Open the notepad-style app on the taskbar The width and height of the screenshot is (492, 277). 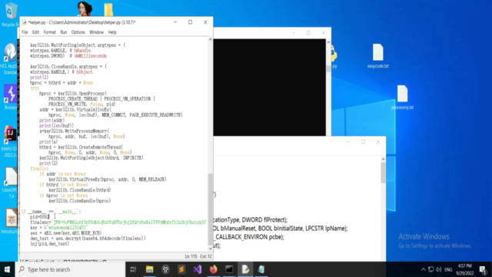point(261,269)
